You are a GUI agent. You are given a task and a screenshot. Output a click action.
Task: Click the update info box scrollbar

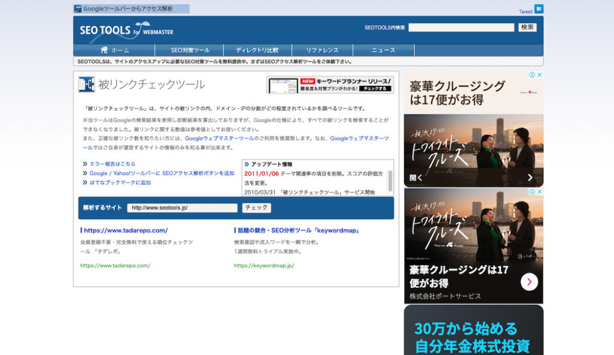point(391,179)
